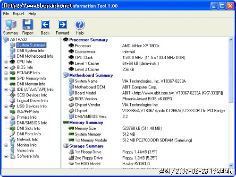
Task: Expand the BIOS Info tree node
Action: pyautogui.click(x=6, y=67)
